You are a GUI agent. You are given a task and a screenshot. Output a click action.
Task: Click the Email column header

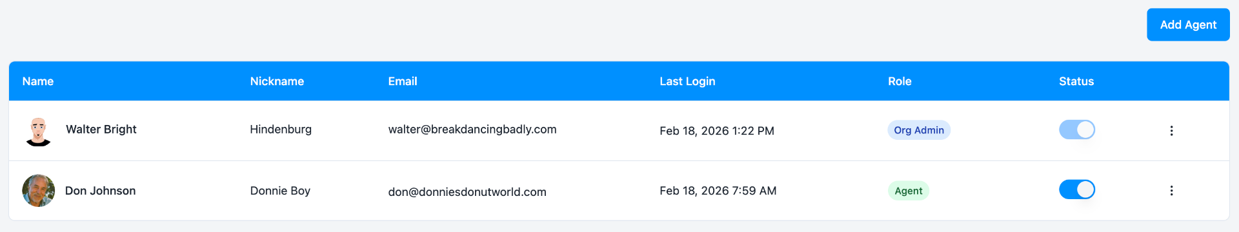[x=403, y=81]
